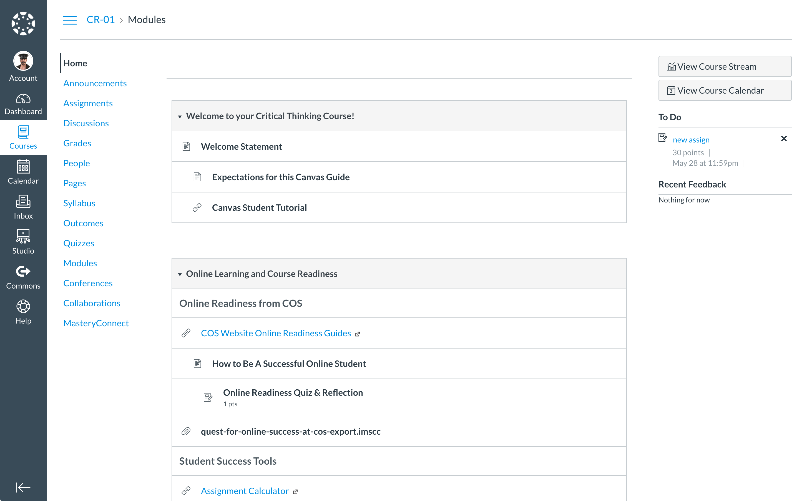Select Modules in course navigation
This screenshot has width=812, height=501.
pos(80,263)
